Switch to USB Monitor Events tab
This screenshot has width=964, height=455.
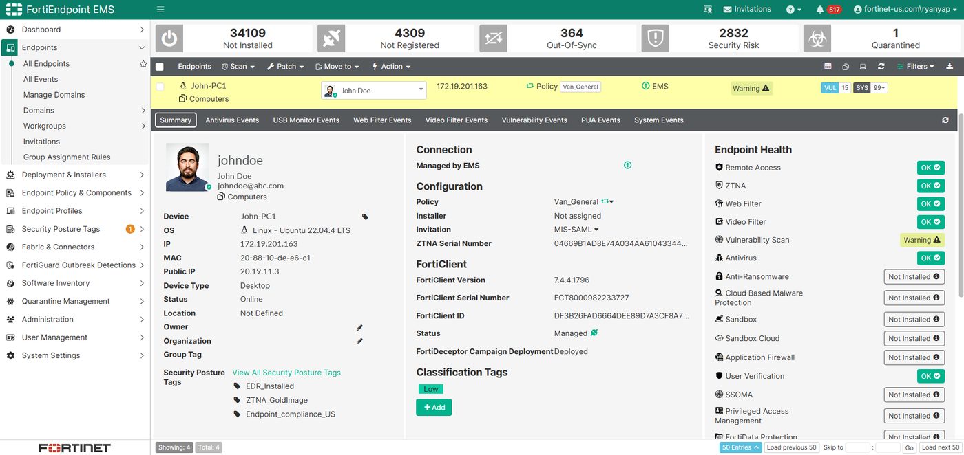click(306, 120)
